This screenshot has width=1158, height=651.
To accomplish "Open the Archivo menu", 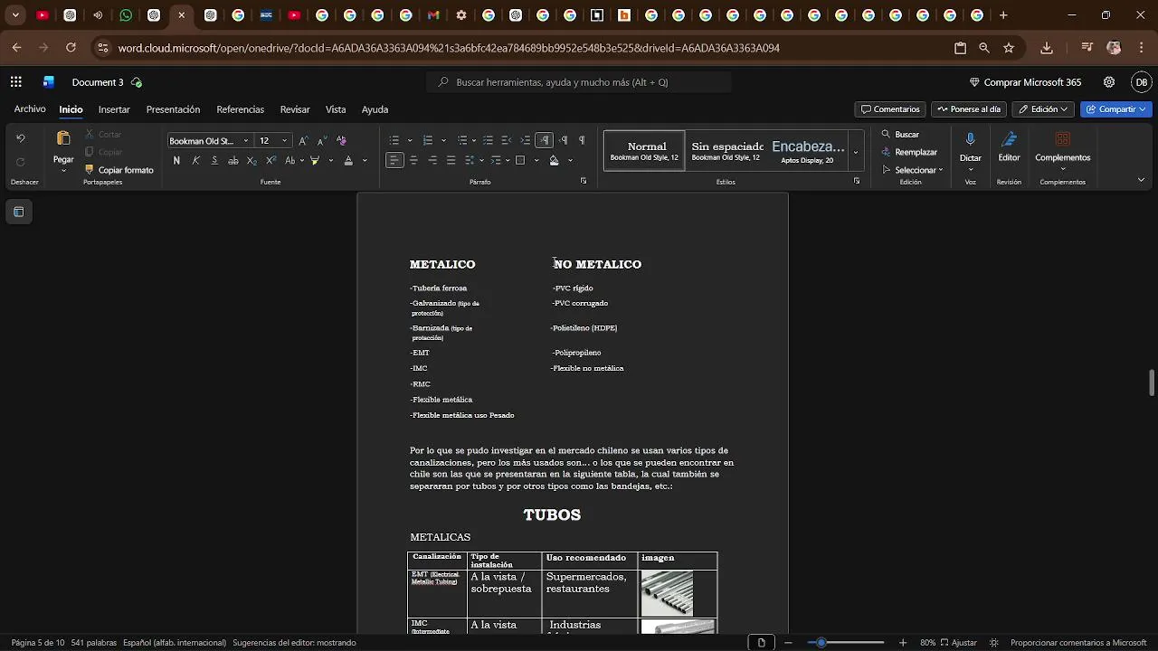I will tap(30, 109).
